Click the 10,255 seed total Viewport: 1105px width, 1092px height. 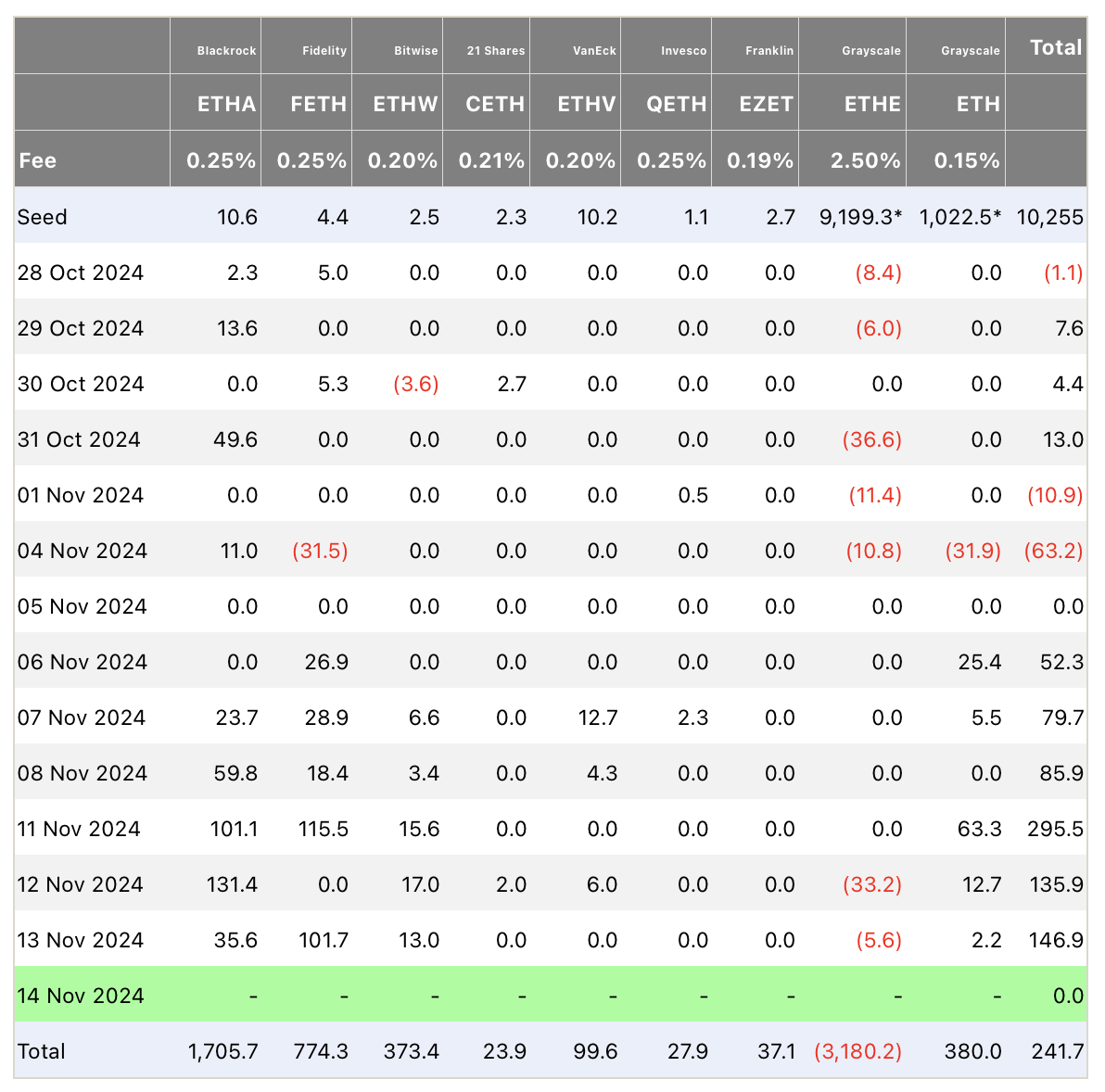(1049, 217)
